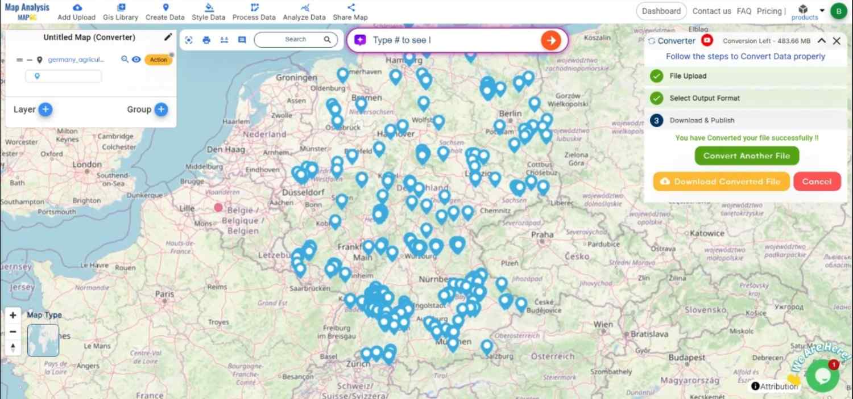Select the Download & Publish step
The image size is (853, 399).
point(745,120)
